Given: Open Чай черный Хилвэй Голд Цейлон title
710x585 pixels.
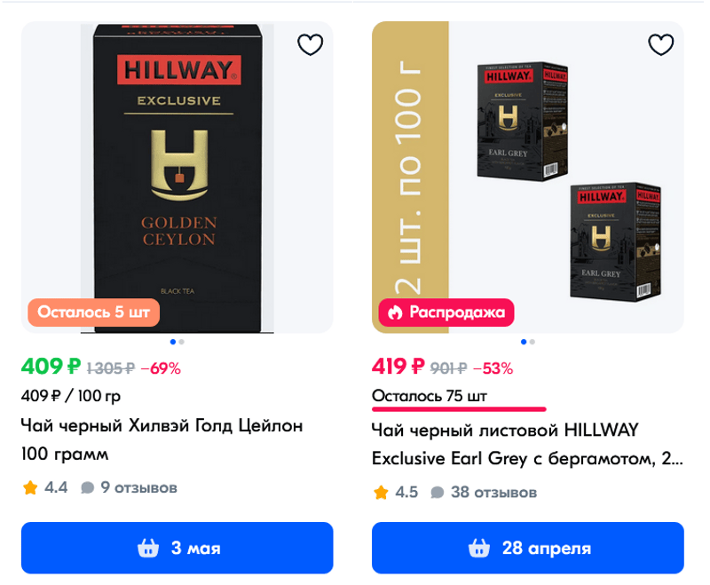Looking at the screenshot, I should click(162, 439).
